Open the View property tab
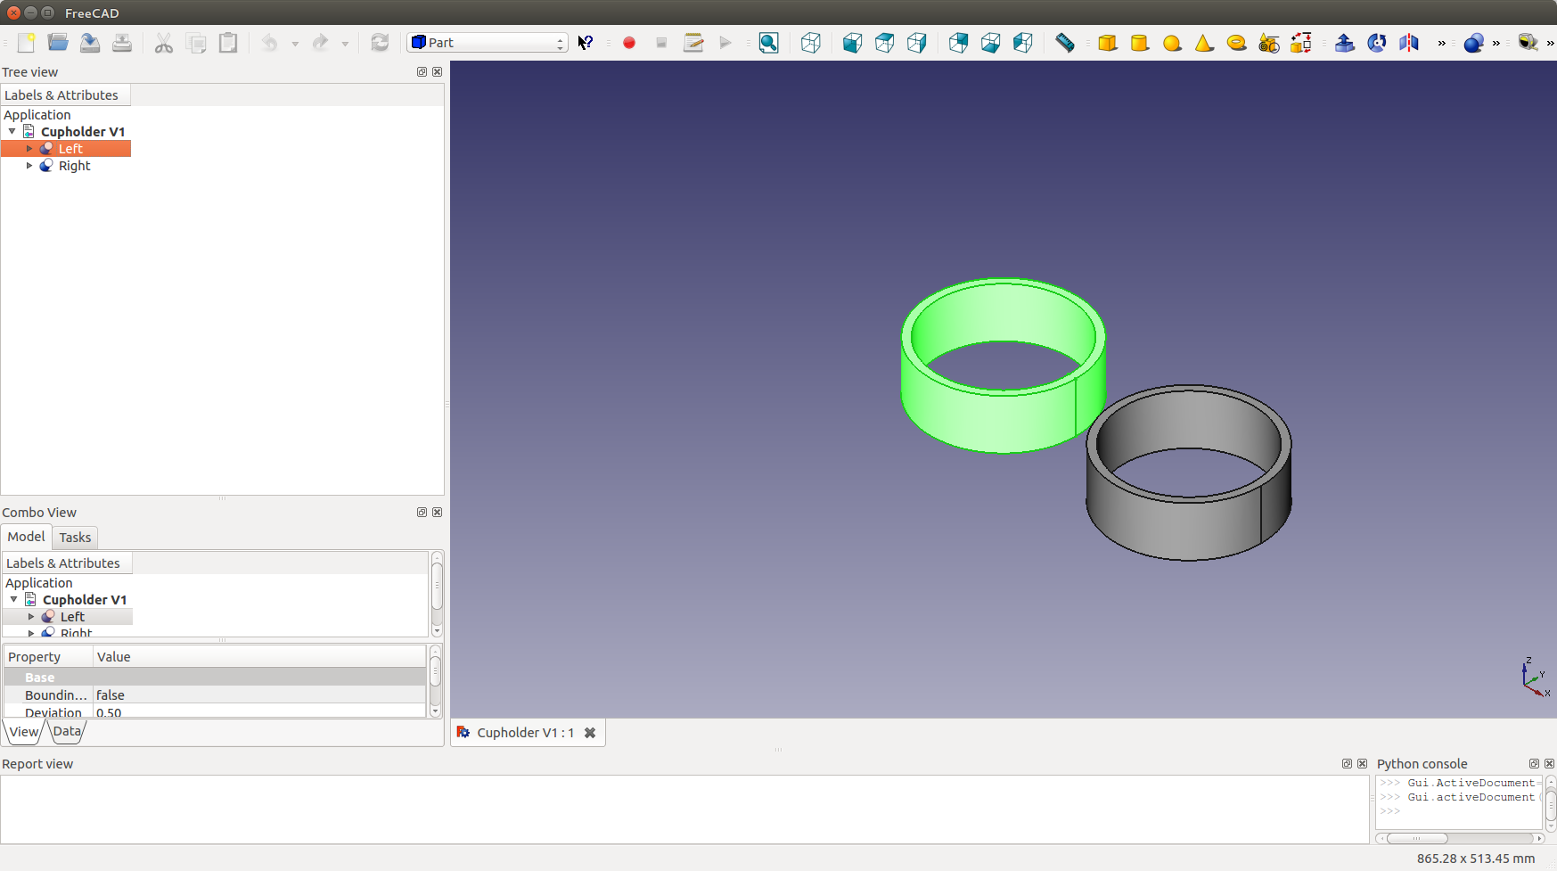This screenshot has height=871, width=1557. [24, 732]
